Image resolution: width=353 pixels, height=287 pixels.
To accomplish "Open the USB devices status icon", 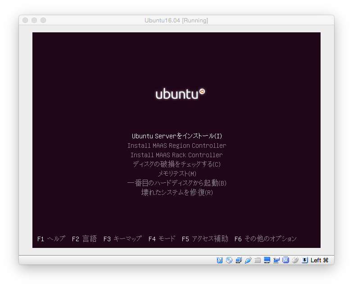I will 248,260.
